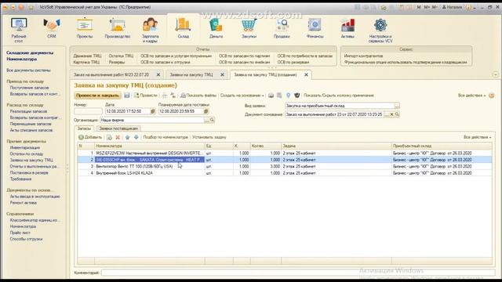Open the Финансы section
Image resolution: width=502 pixels, height=282 pixels.
(315, 28)
